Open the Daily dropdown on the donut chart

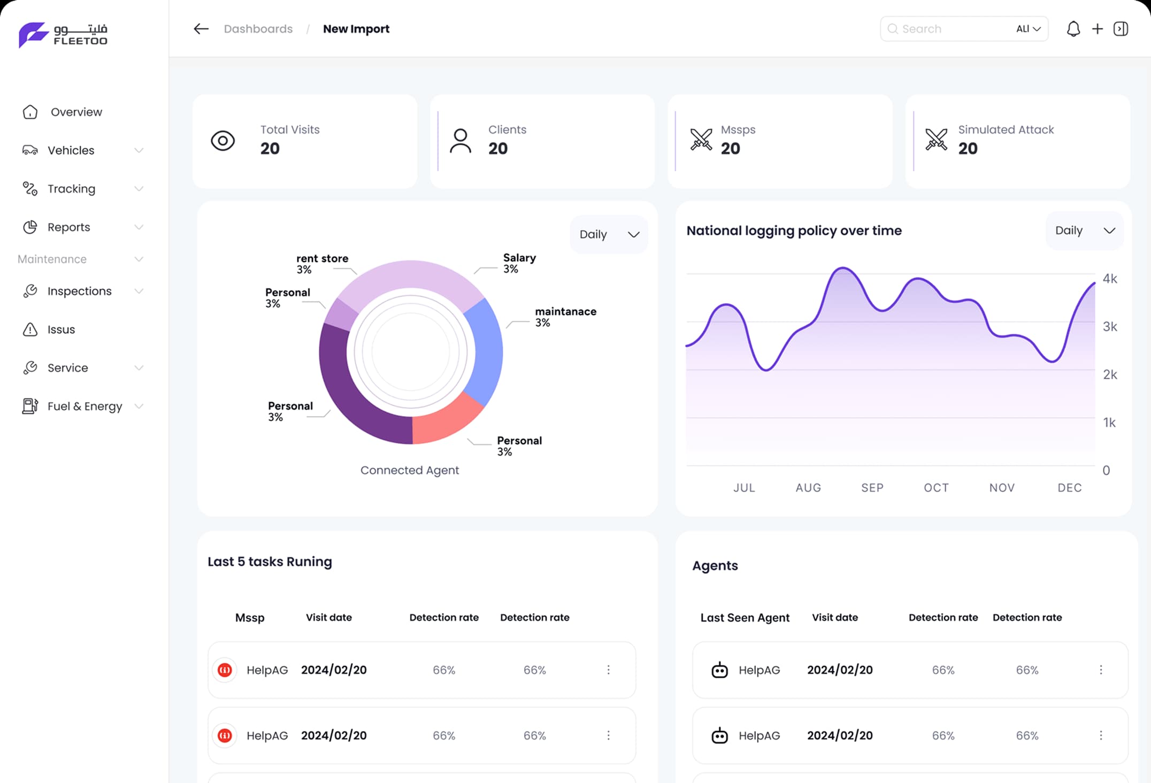pyautogui.click(x=609, y=234)
